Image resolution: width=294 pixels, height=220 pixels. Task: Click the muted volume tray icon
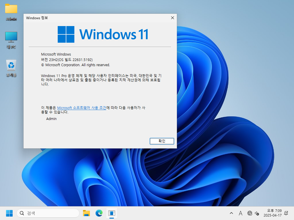click(257, 213)
